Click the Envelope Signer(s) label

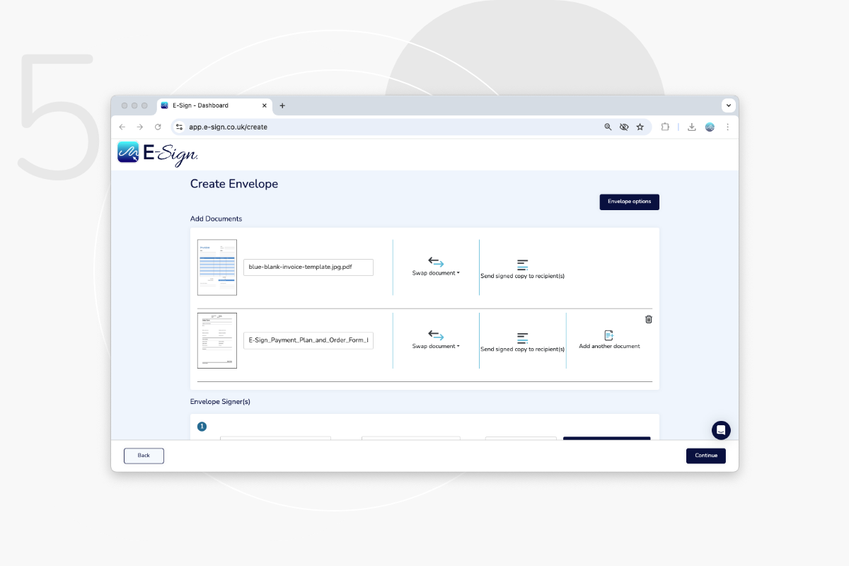point(220,402)
